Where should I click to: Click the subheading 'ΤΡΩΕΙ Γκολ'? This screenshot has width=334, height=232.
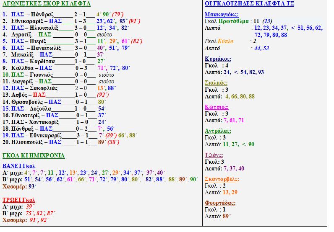(x=19, y=200)
